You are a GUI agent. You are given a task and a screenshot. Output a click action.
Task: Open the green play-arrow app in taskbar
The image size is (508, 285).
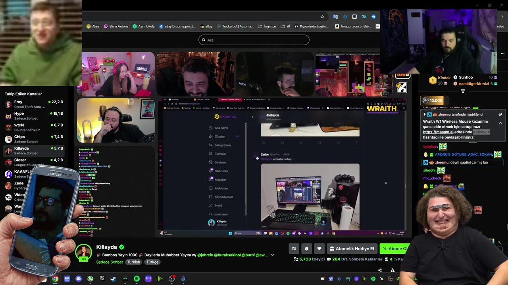click(160, 279)
